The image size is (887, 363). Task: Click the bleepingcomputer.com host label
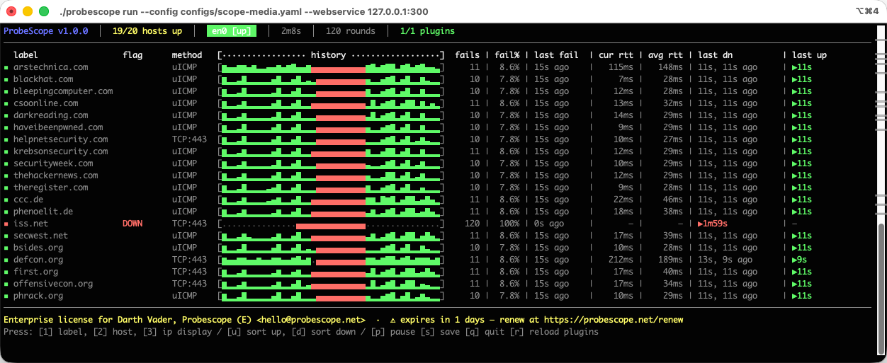pos(63,91)
